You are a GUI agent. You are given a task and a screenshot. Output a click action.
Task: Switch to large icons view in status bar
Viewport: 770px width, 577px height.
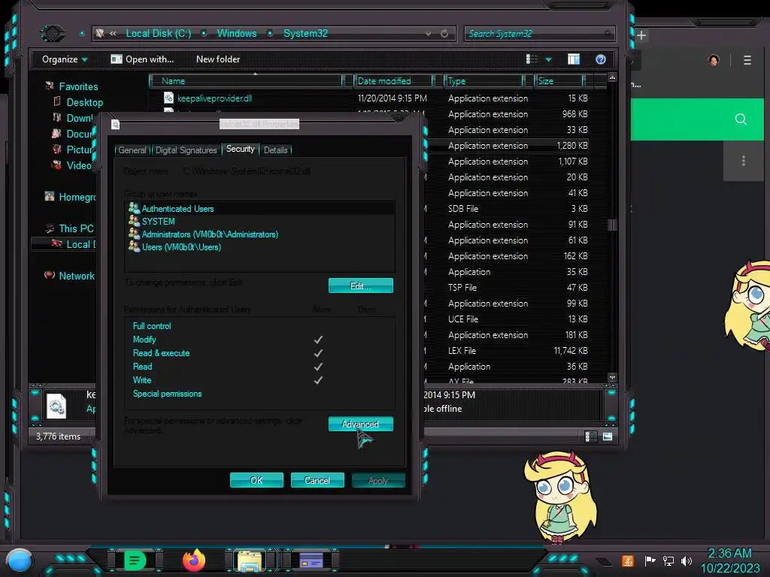(x=608, y=437)
